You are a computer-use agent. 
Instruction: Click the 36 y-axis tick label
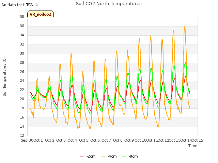click(22, 26)
